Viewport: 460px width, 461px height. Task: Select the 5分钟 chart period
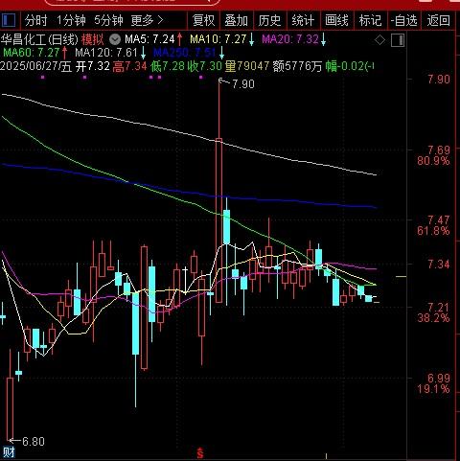[x=108, y=20]
